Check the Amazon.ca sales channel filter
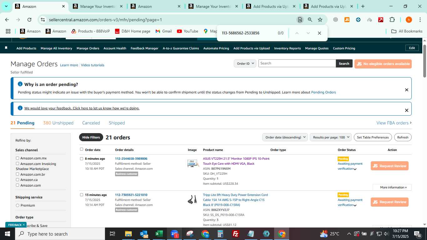Viewport: 427px width, 240px height. tap(18, 180)
